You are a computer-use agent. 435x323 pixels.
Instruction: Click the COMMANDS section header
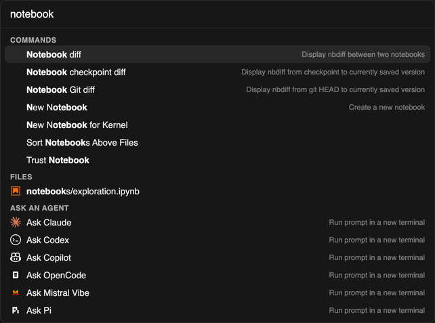pyautogui.click(x=33, y=40)
